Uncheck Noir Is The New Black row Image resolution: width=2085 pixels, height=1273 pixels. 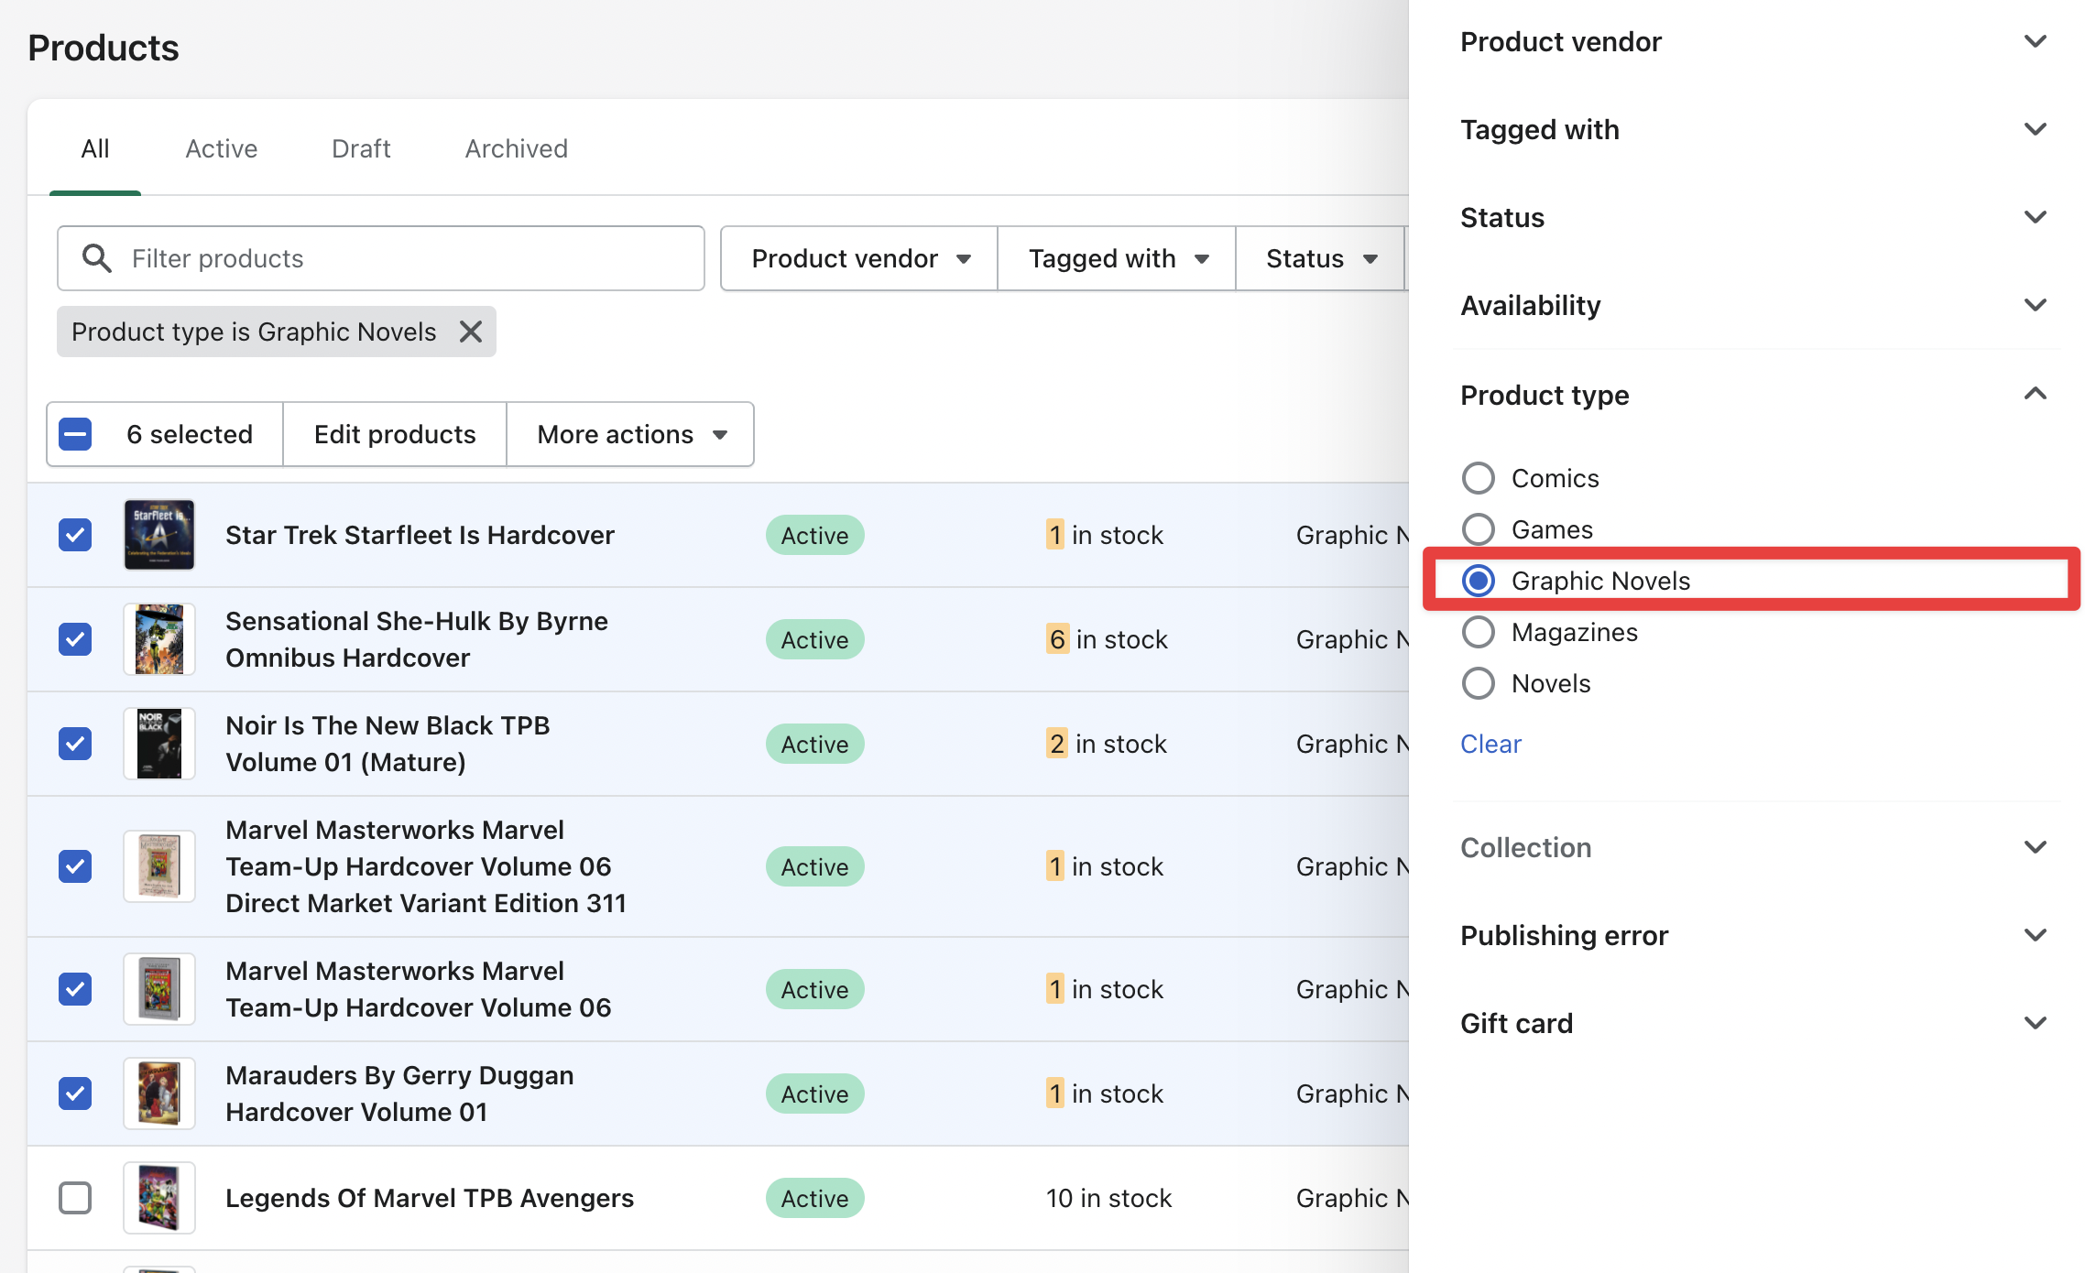coord(75,744)
